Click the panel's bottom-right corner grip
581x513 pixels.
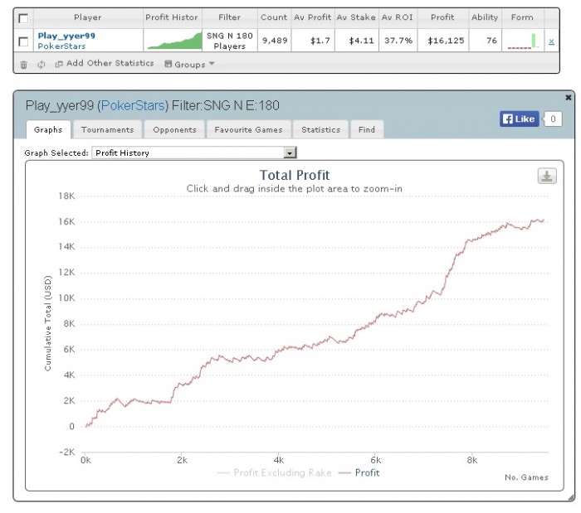click(571, 498)
